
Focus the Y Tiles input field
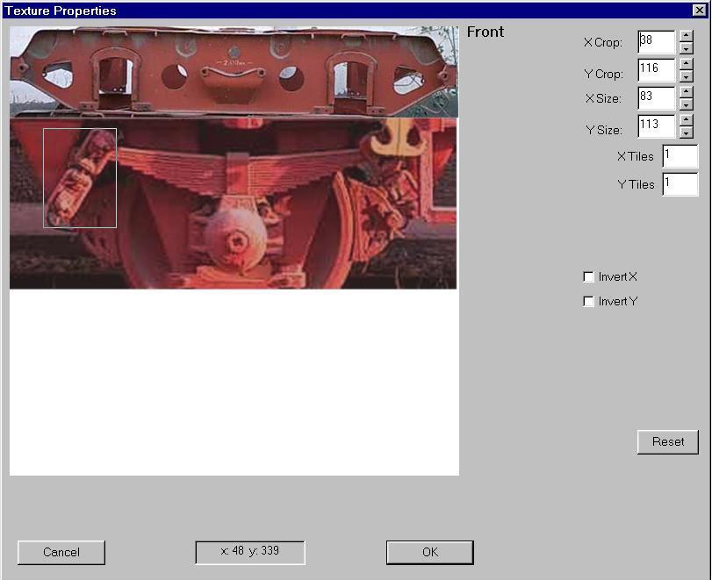point(680,184)
